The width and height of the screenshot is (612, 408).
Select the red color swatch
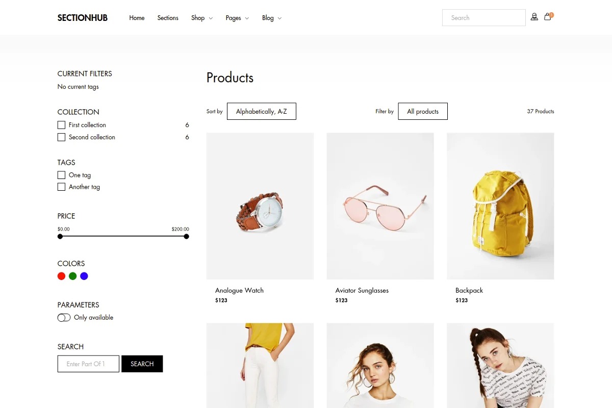(x=61, y=276)
